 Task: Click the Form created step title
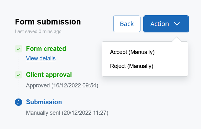46,49
